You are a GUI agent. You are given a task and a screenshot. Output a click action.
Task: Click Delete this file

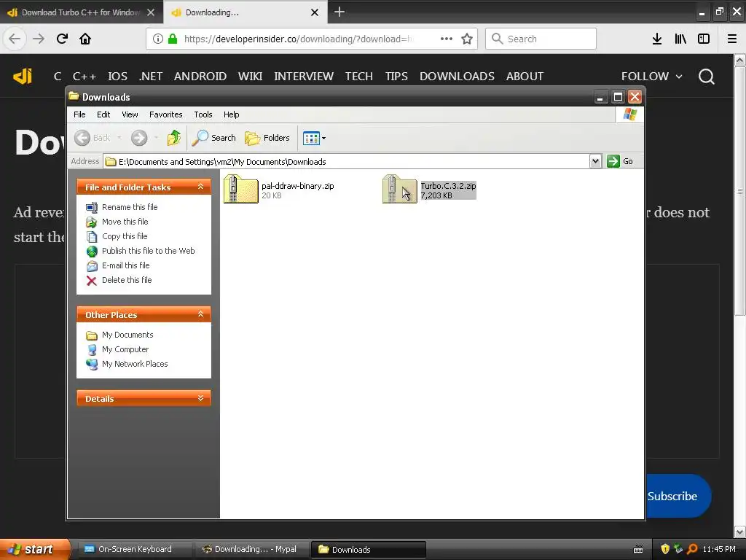click(119, 280)
